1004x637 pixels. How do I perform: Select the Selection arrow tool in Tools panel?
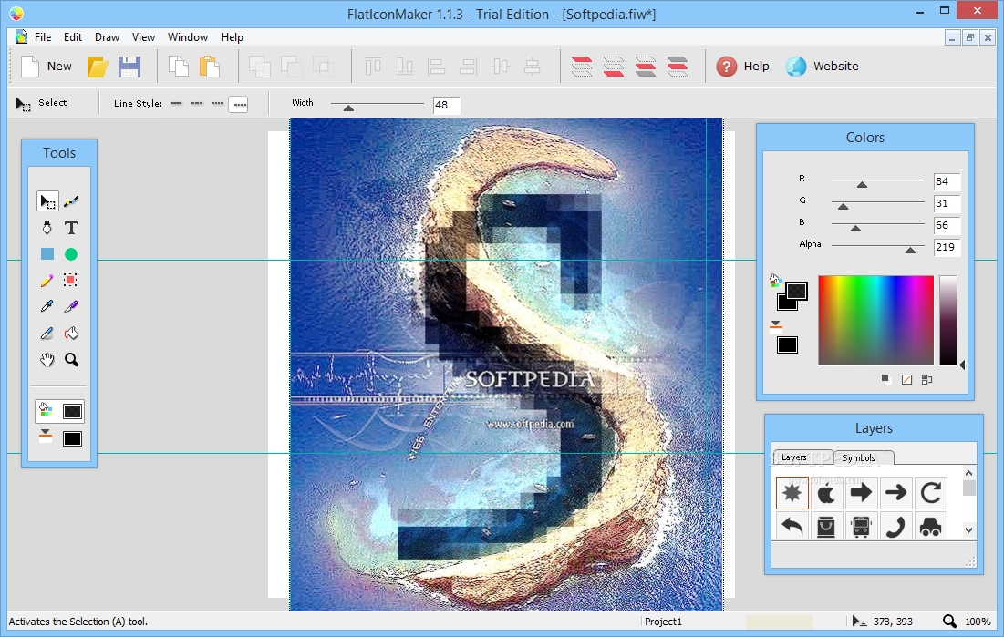click(x=47, y=201)
